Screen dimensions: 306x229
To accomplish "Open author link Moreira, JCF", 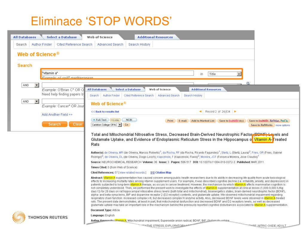I will point(208,157).
